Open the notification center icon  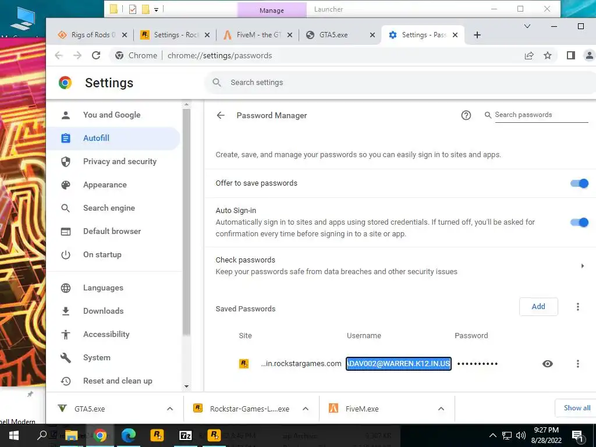click(577, 436)
